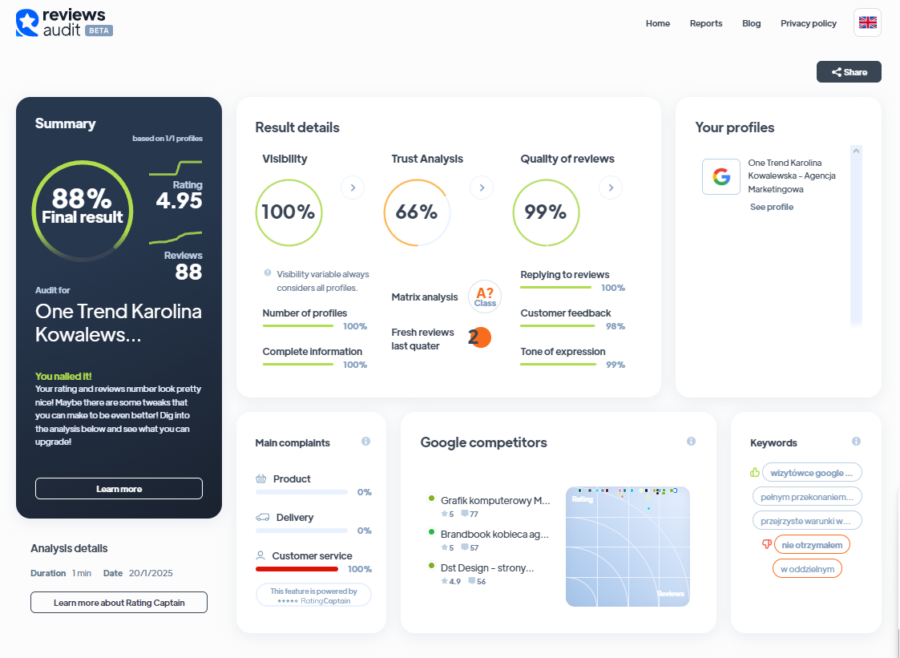Image resolution: width=900 pixels, height=658 pixels.
Task: Click the Customer feedback progress bar
Action: point(557,326)
